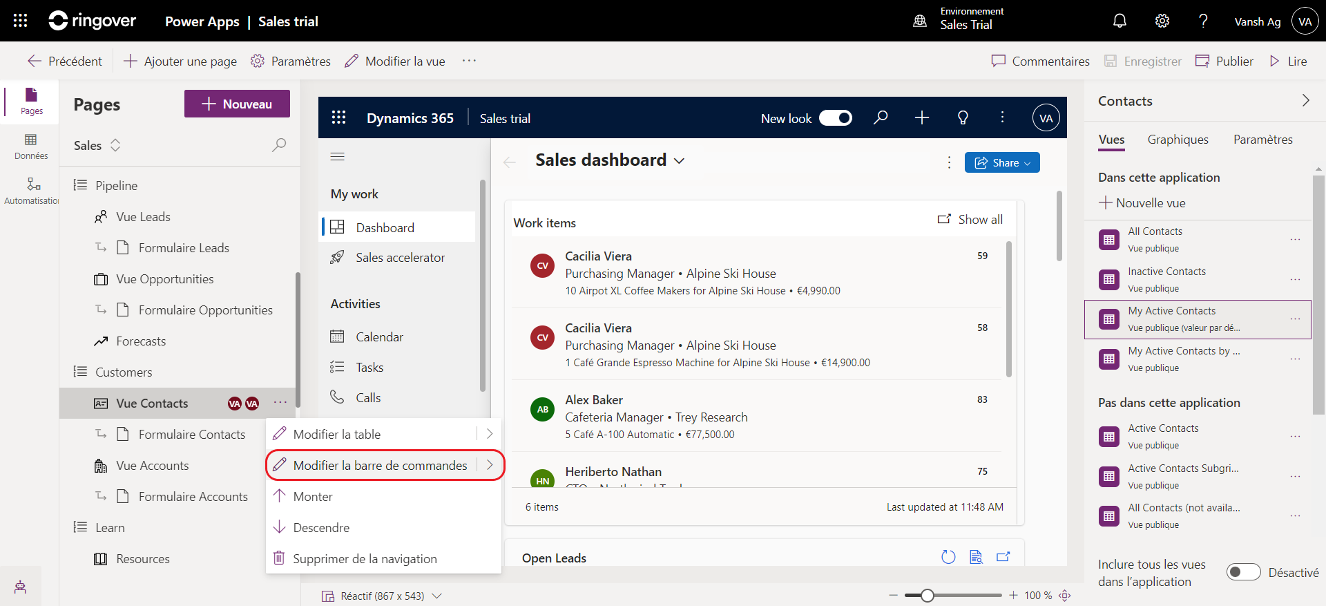The image size is (1326, 606).
Task: Open the Alex Baker work item
Action: click(x=756, y=417)
